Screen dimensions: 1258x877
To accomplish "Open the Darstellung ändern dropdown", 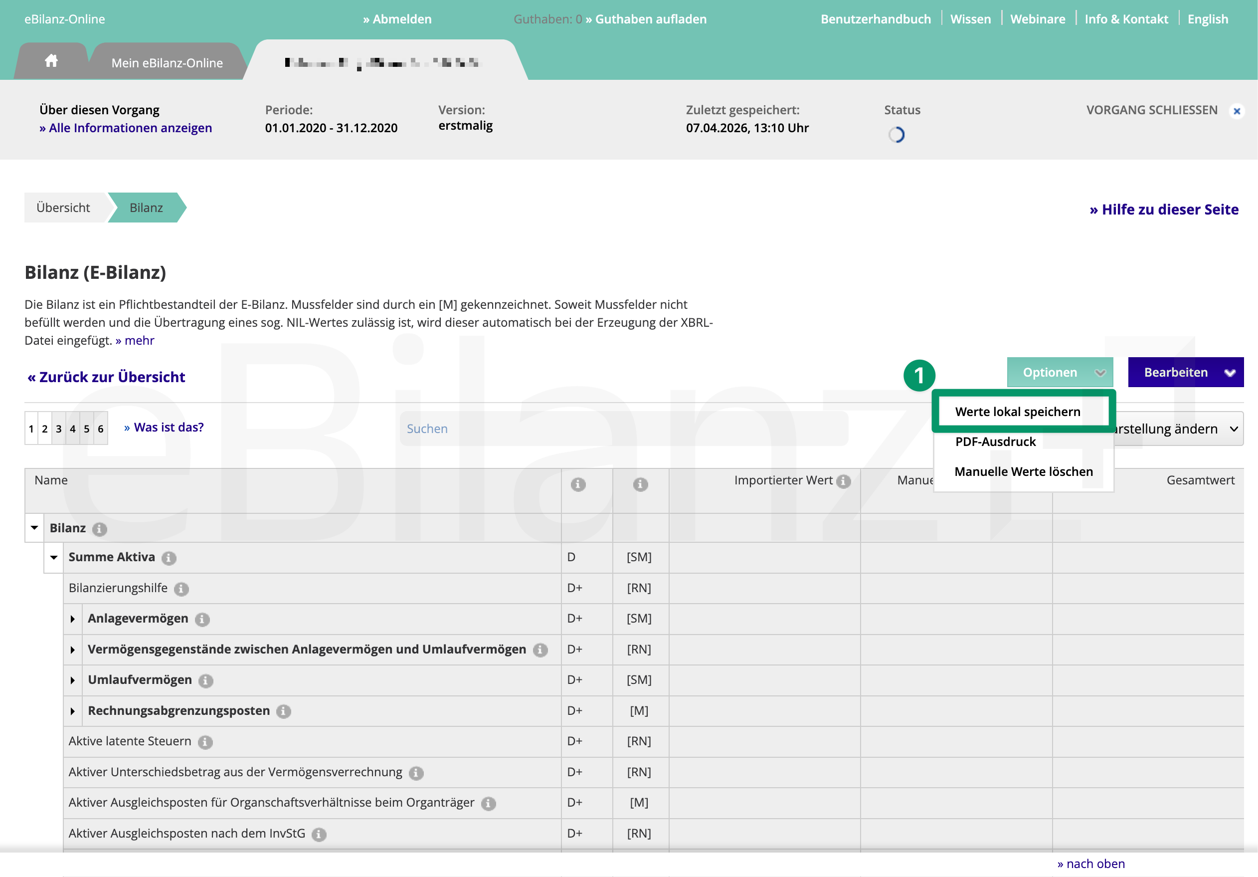I will (x=1179, y=429).
